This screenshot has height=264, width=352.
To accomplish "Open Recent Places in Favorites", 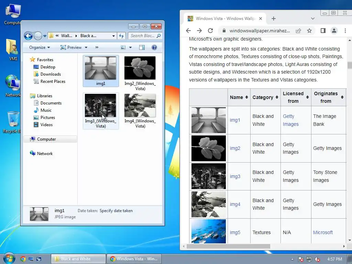I will tap(53, 81).
